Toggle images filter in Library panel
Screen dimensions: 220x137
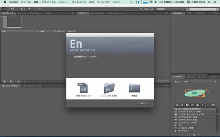[x=187, y=105]
